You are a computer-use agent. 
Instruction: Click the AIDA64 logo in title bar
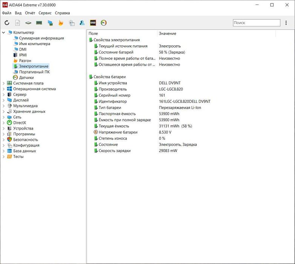(x=5, y=5)
